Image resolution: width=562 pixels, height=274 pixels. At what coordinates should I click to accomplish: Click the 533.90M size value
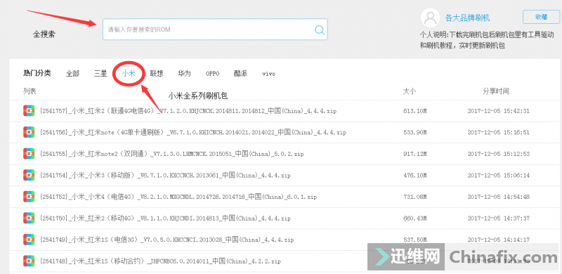(x=414, y=133)
